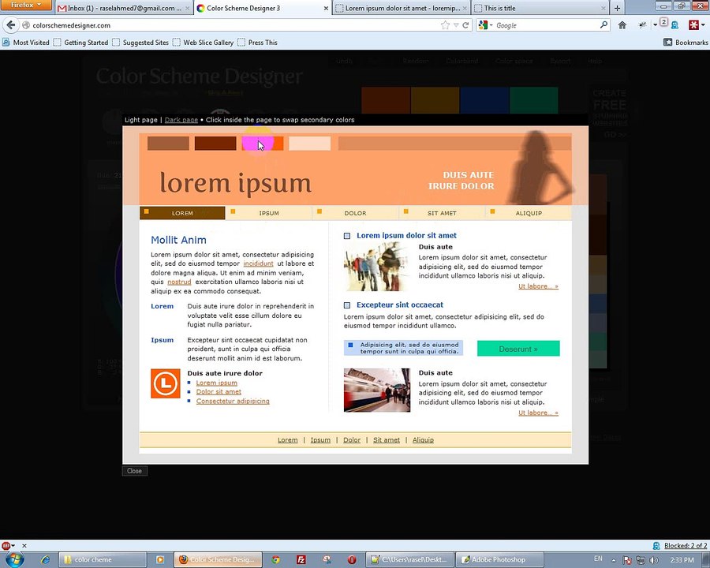Open the Most Visited bookmark

click(26, 43)
